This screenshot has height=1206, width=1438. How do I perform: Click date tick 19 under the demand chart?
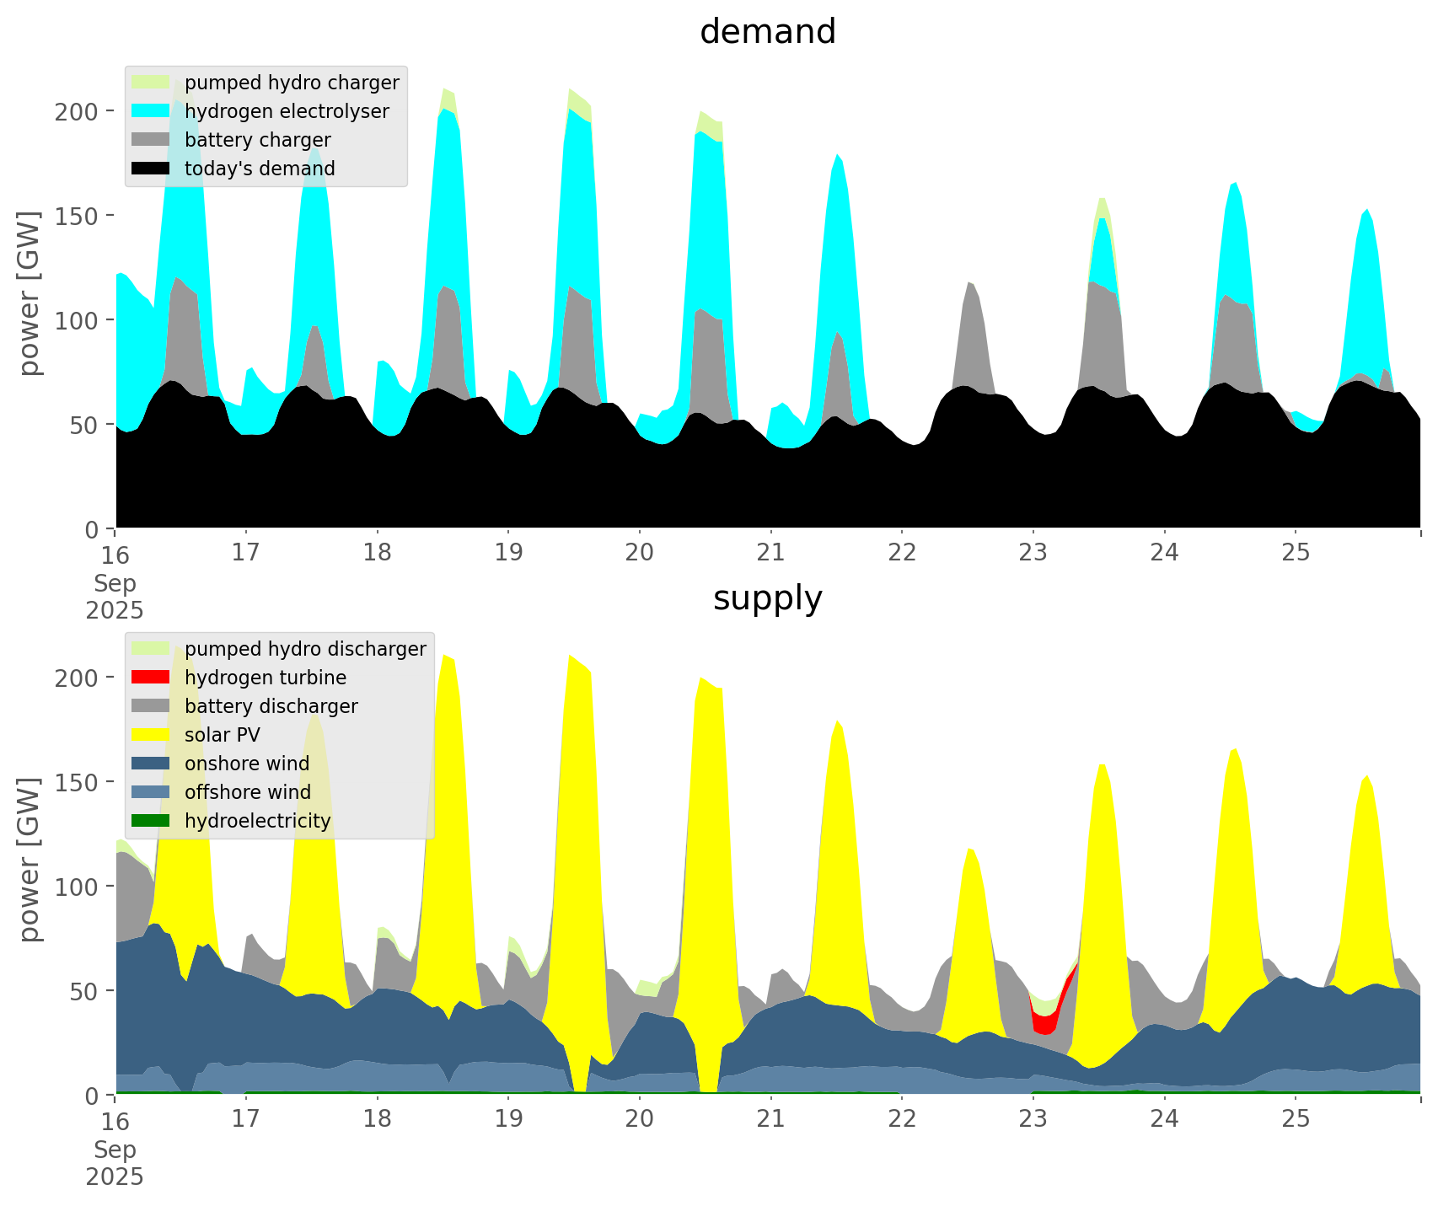508,553
